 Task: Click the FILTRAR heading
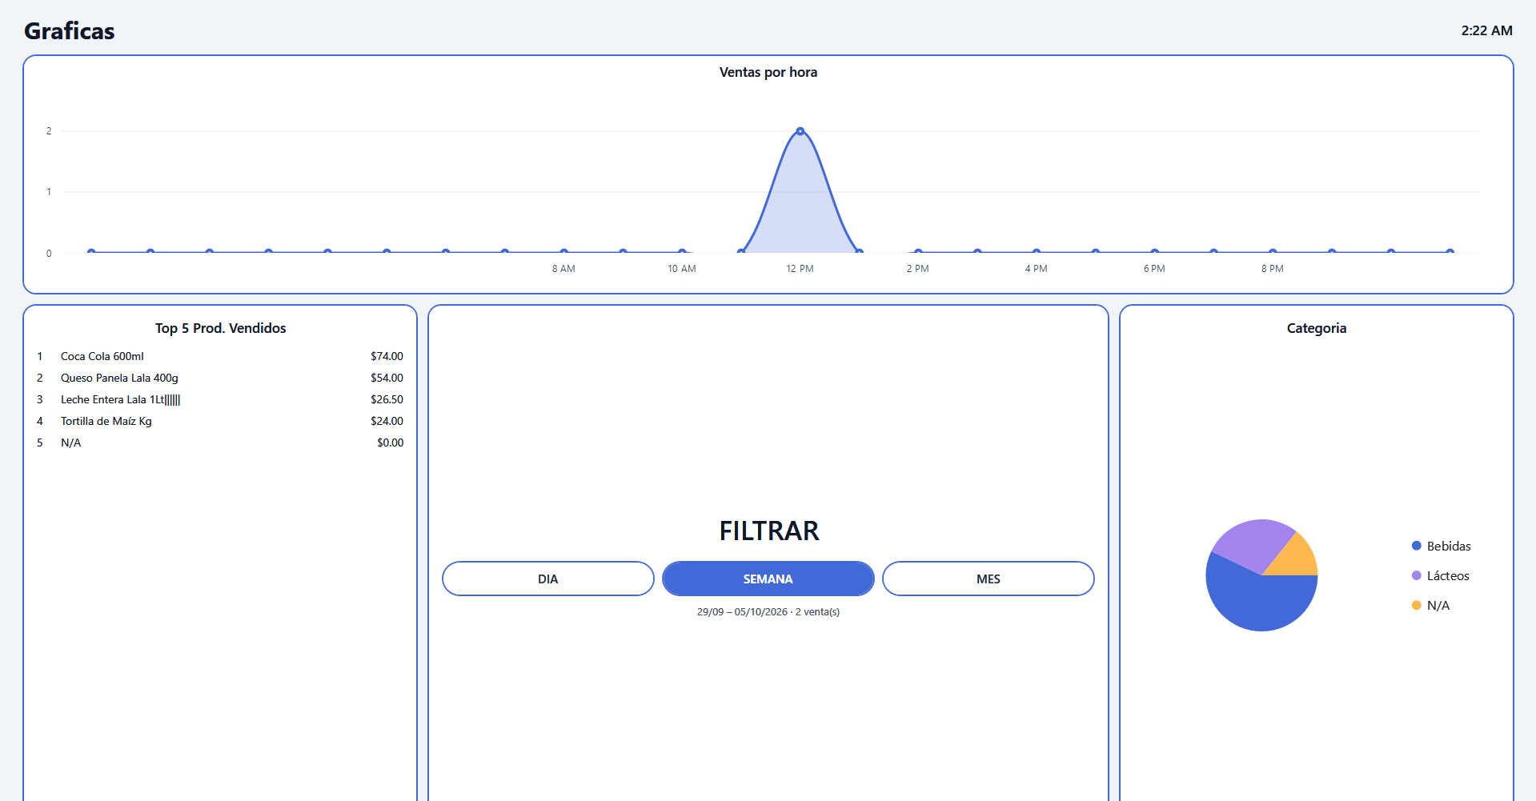click(768, 531)
